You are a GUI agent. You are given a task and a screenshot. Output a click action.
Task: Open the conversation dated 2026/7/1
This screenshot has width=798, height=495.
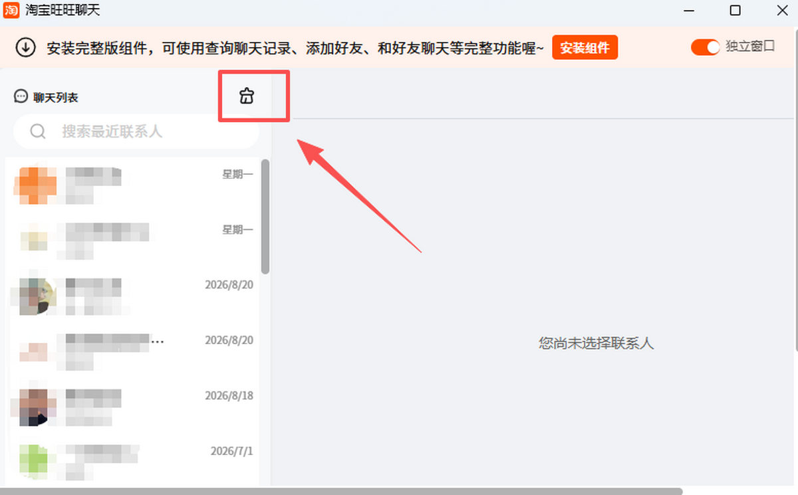(132, 462)
